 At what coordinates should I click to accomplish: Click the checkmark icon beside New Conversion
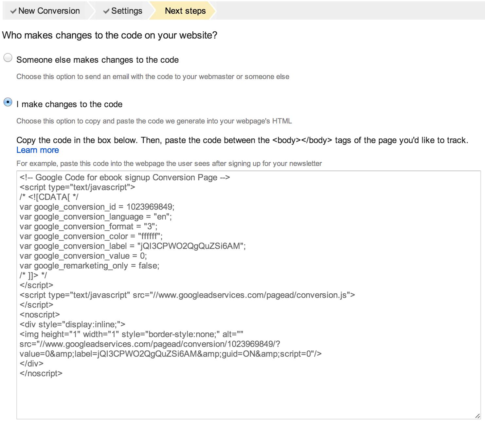click(13, 11)
